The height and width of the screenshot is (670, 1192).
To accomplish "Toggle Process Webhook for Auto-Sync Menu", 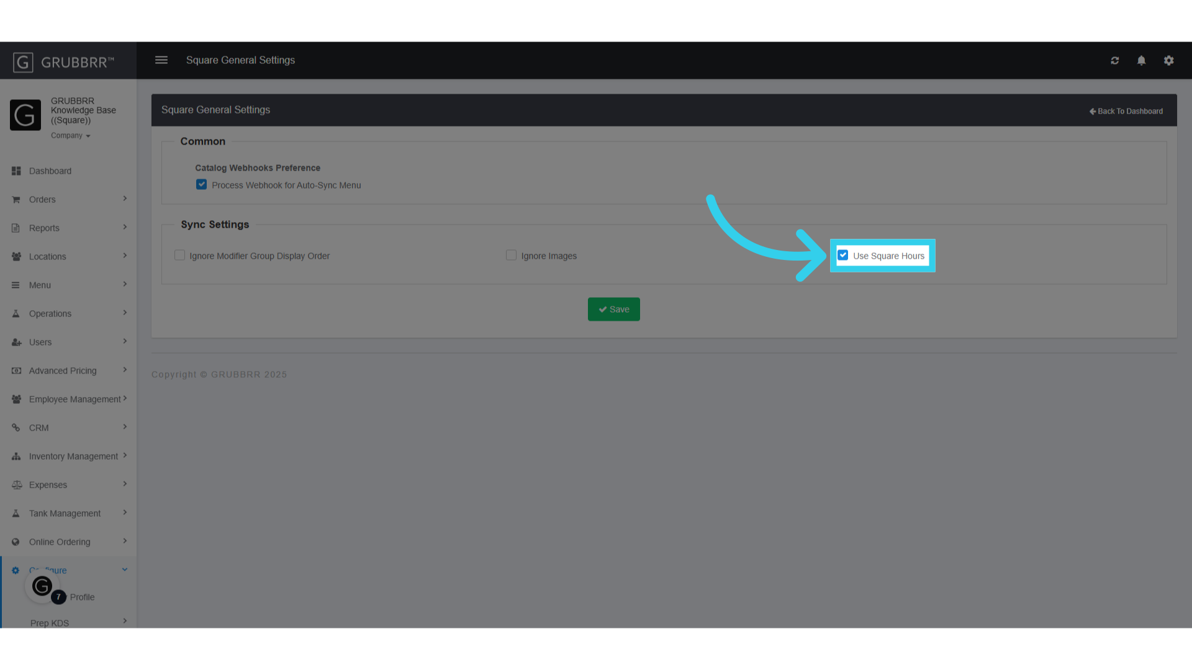I will pyautogui.click(x=201, y=185).
